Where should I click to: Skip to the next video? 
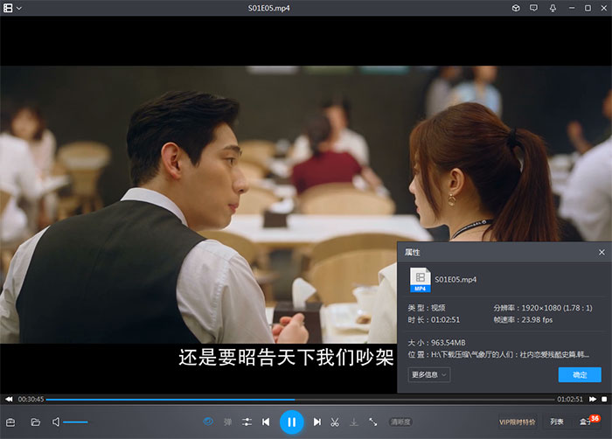pyautogui.click(x=317, y=422)
